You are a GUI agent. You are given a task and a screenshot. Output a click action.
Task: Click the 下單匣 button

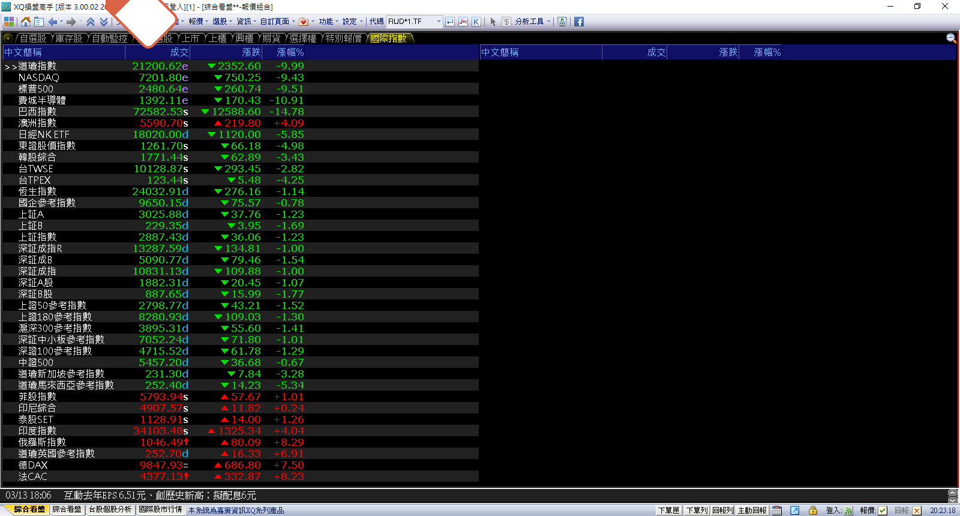668,511
